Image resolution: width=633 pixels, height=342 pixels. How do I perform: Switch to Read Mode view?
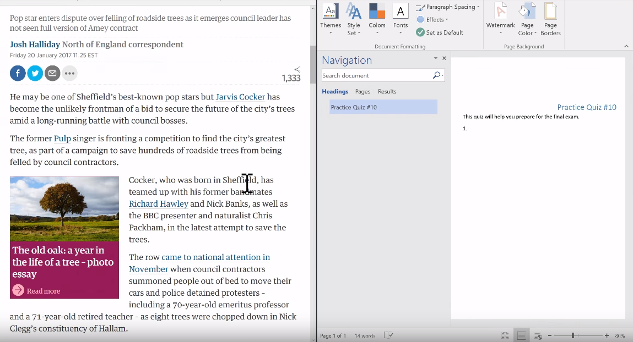click(x=505, y=335)
